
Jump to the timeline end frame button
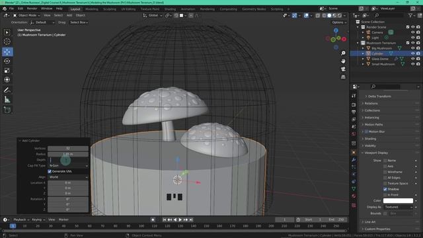tap(191, 219)
